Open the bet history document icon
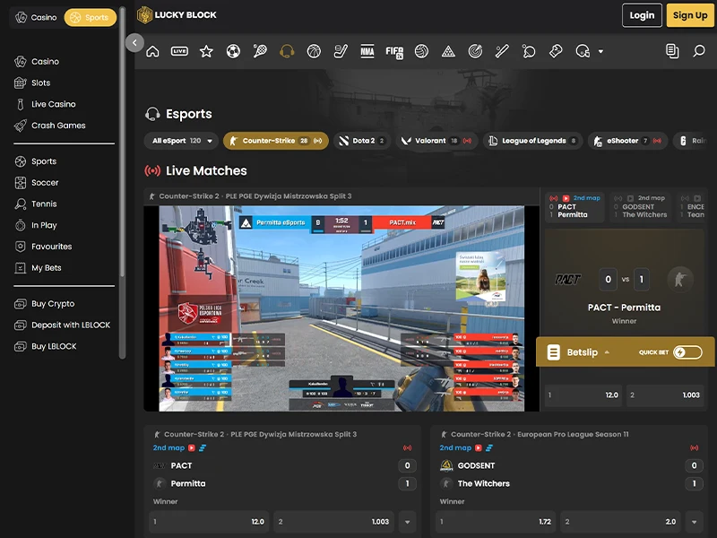This screenshot has width=717, height=538. coord(672,51)
